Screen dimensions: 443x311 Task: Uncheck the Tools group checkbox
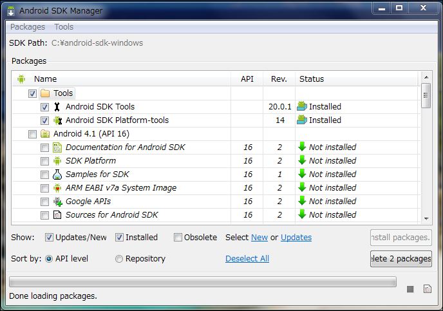click(x=32, y=93)
